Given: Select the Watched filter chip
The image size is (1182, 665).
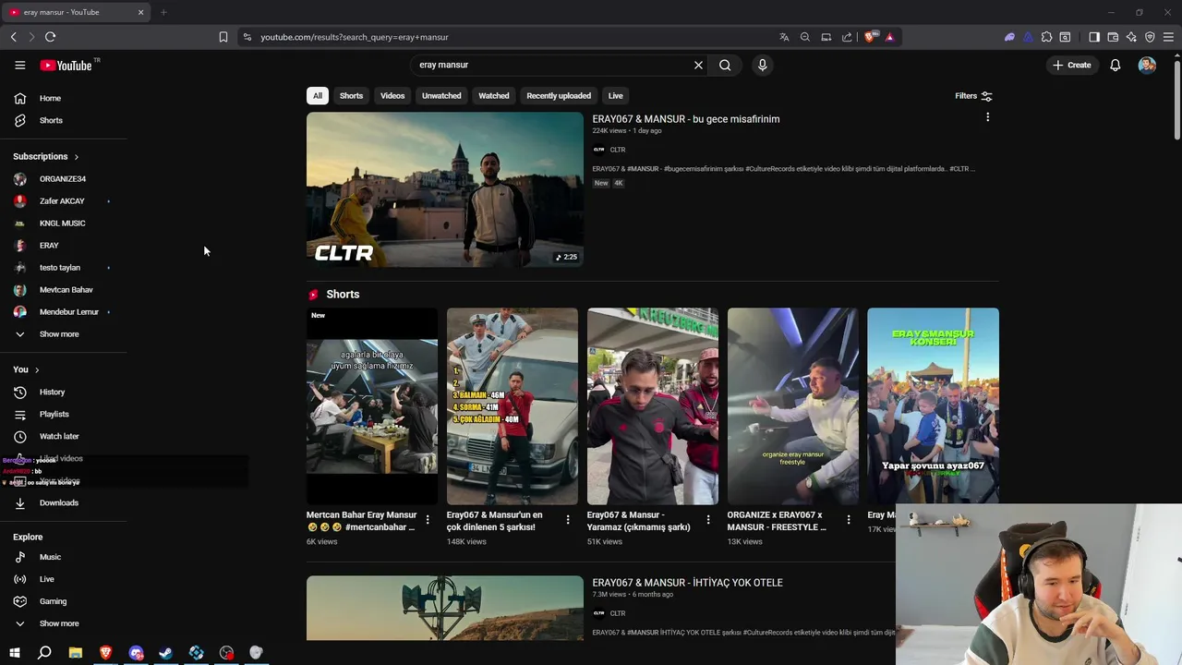Looking at the screenshot, I should (x=493, y=96).
